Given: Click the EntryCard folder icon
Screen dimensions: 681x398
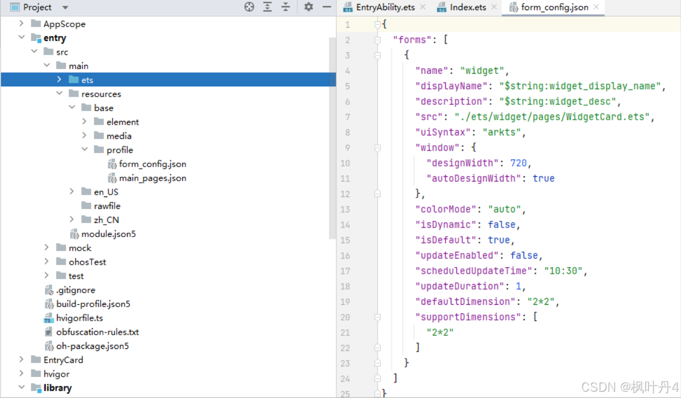Looking at the screenshot, I should tap(36, 360).
